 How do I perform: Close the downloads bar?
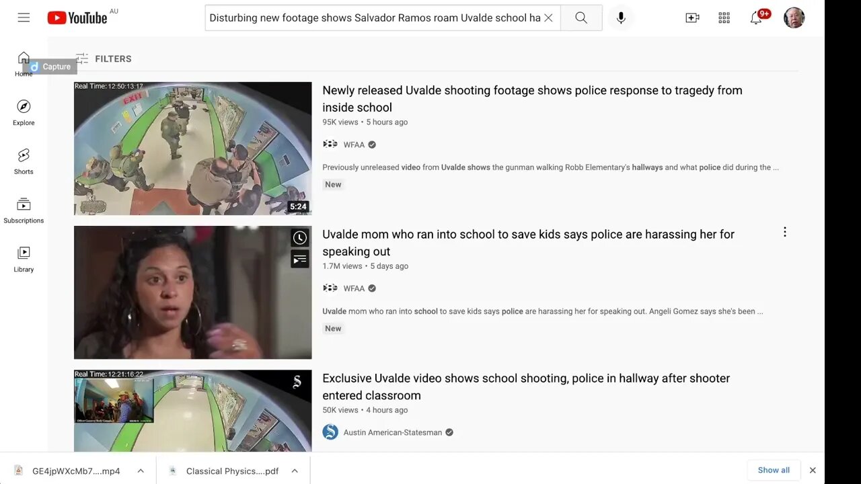pyautogui.click(x=813, y=470)
